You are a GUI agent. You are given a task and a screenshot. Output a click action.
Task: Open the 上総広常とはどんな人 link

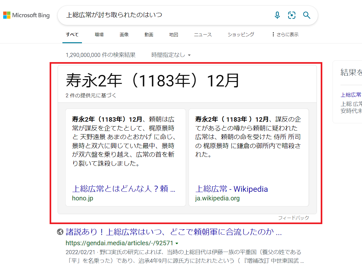124,189
